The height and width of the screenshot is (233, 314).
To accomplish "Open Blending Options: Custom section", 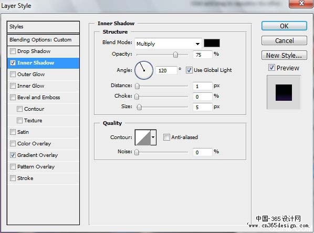I will pos(43,40).
